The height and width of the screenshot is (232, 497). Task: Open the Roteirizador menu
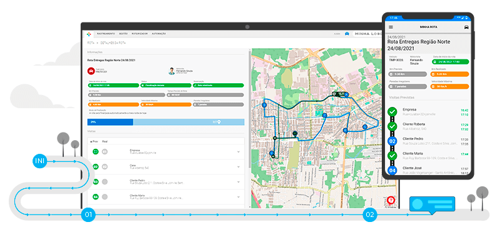point(140,34)
